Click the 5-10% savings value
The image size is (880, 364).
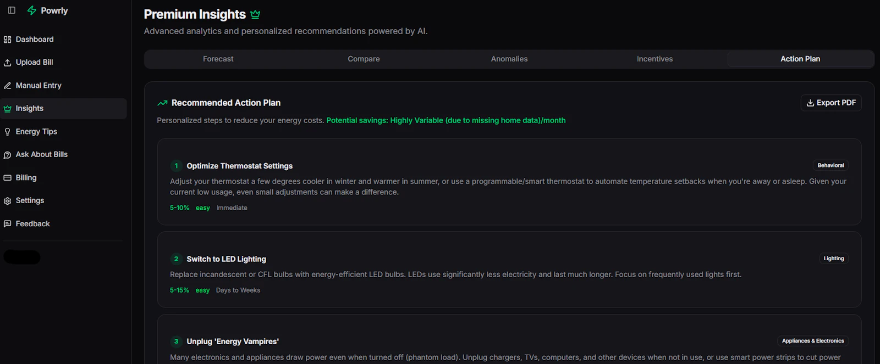pos(179,208)
